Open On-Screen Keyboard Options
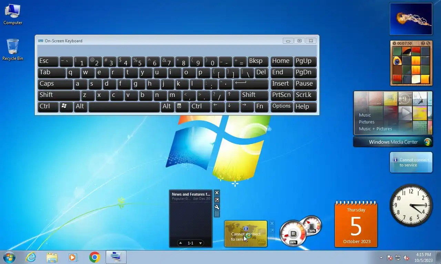The image size is (441, 264). (282, 107)
